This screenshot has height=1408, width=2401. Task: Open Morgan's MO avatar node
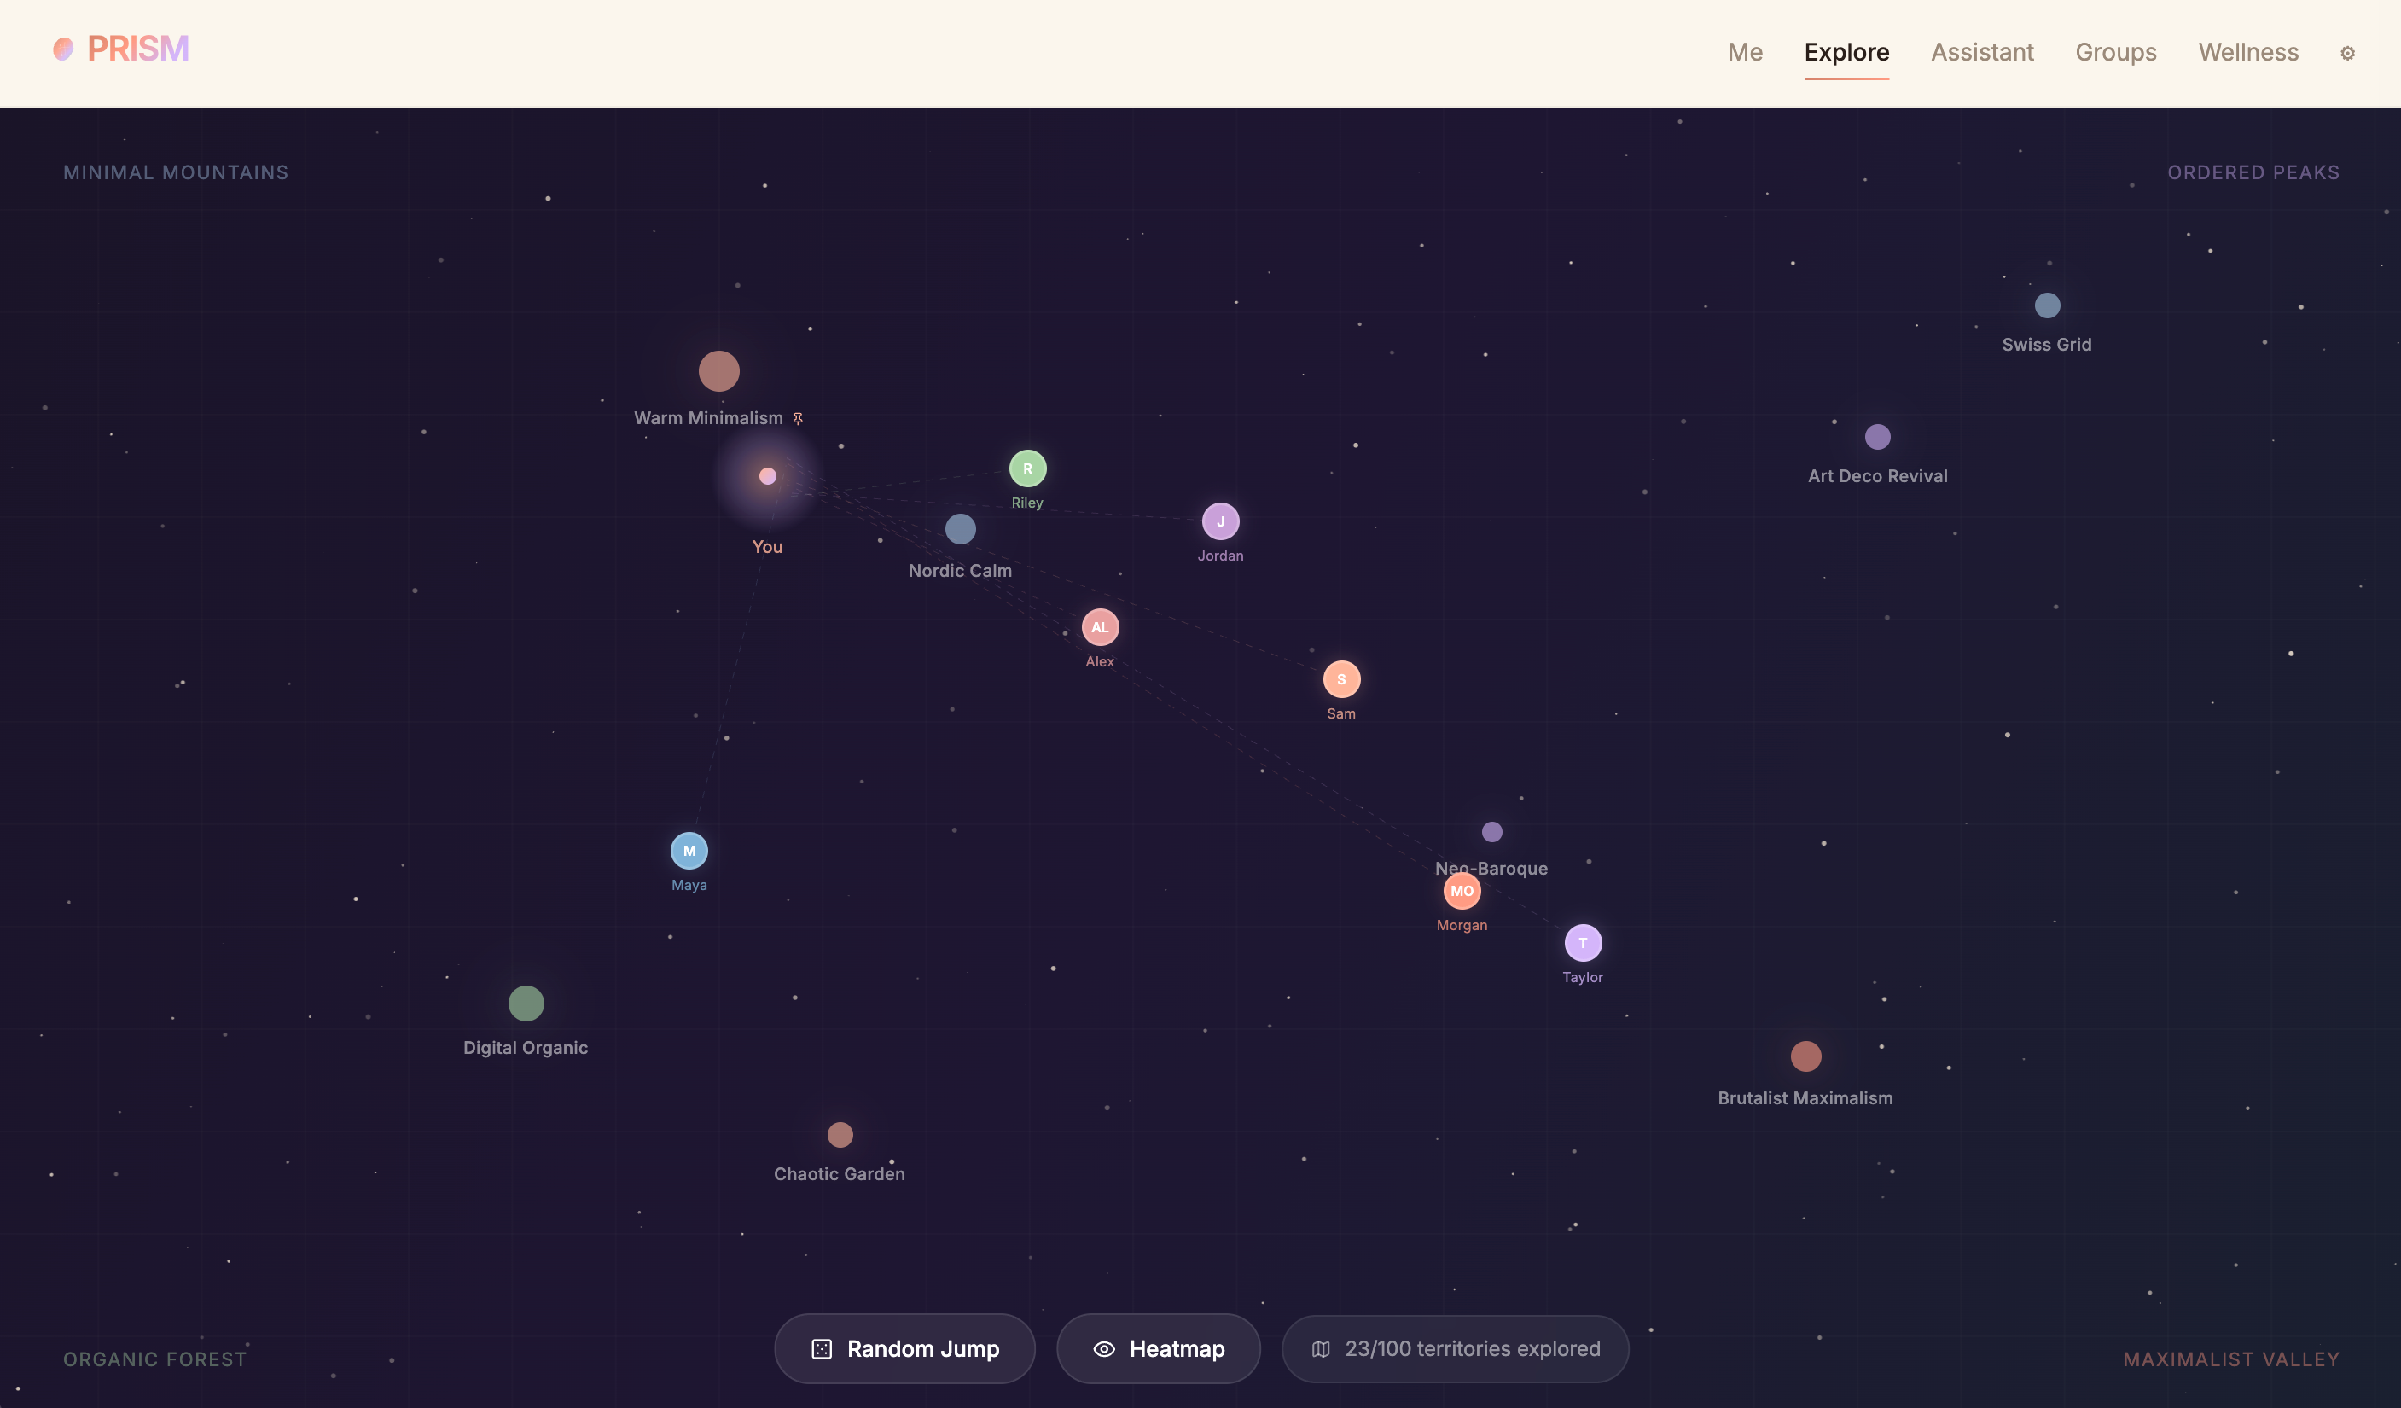1462,891
